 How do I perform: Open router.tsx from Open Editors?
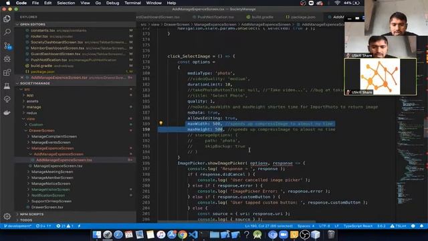click(75, 36)
